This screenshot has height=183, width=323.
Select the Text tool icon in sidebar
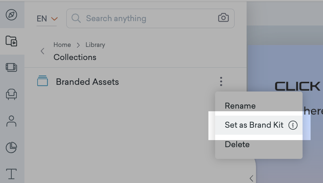(x=11, y=174)
